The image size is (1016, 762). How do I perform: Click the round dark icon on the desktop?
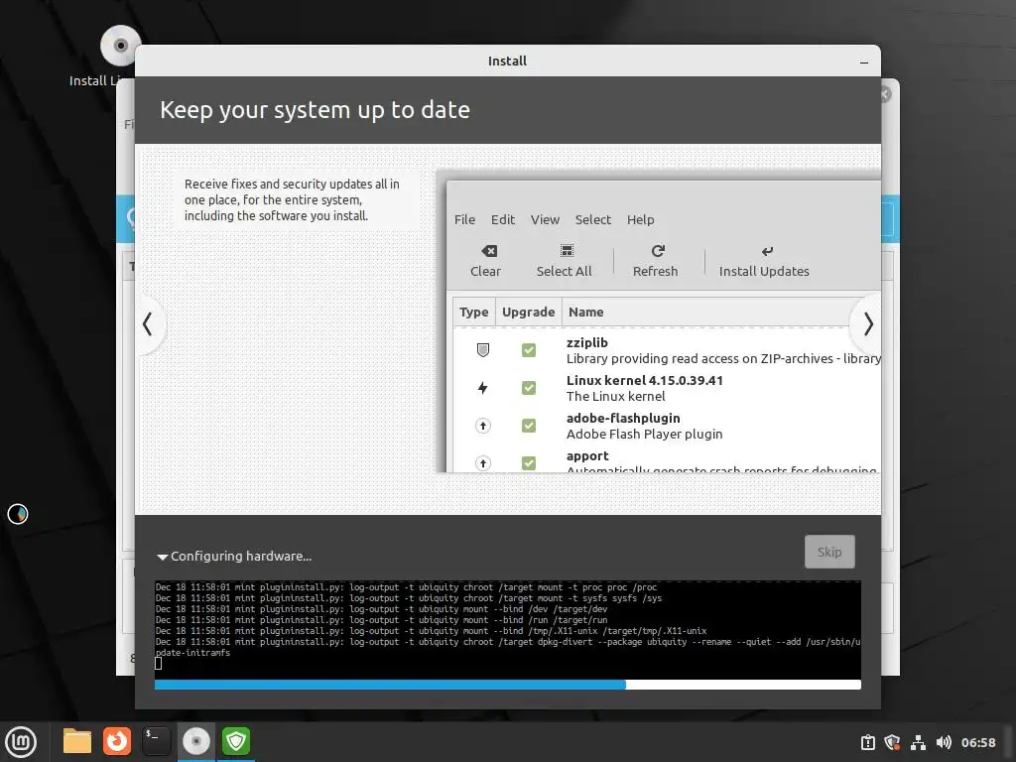18,514
